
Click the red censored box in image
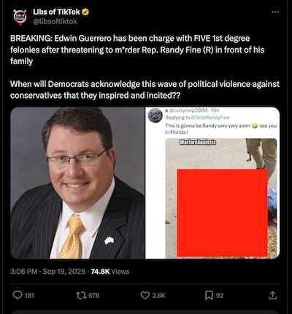click(222, 213)
